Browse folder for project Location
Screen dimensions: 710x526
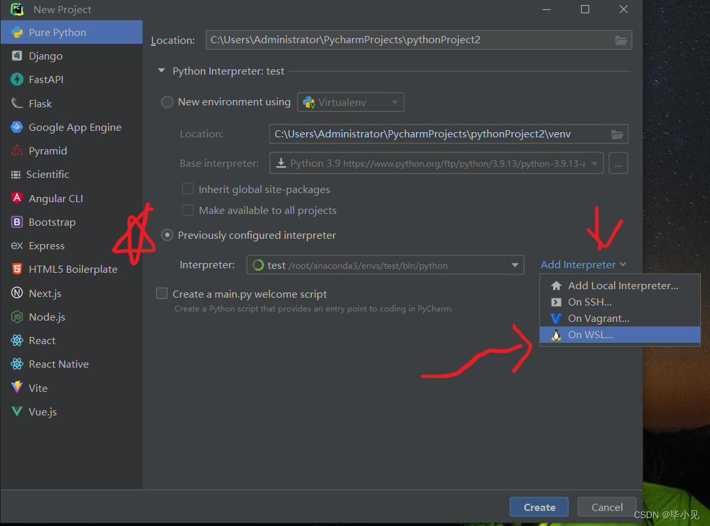[x=621, y=41]
